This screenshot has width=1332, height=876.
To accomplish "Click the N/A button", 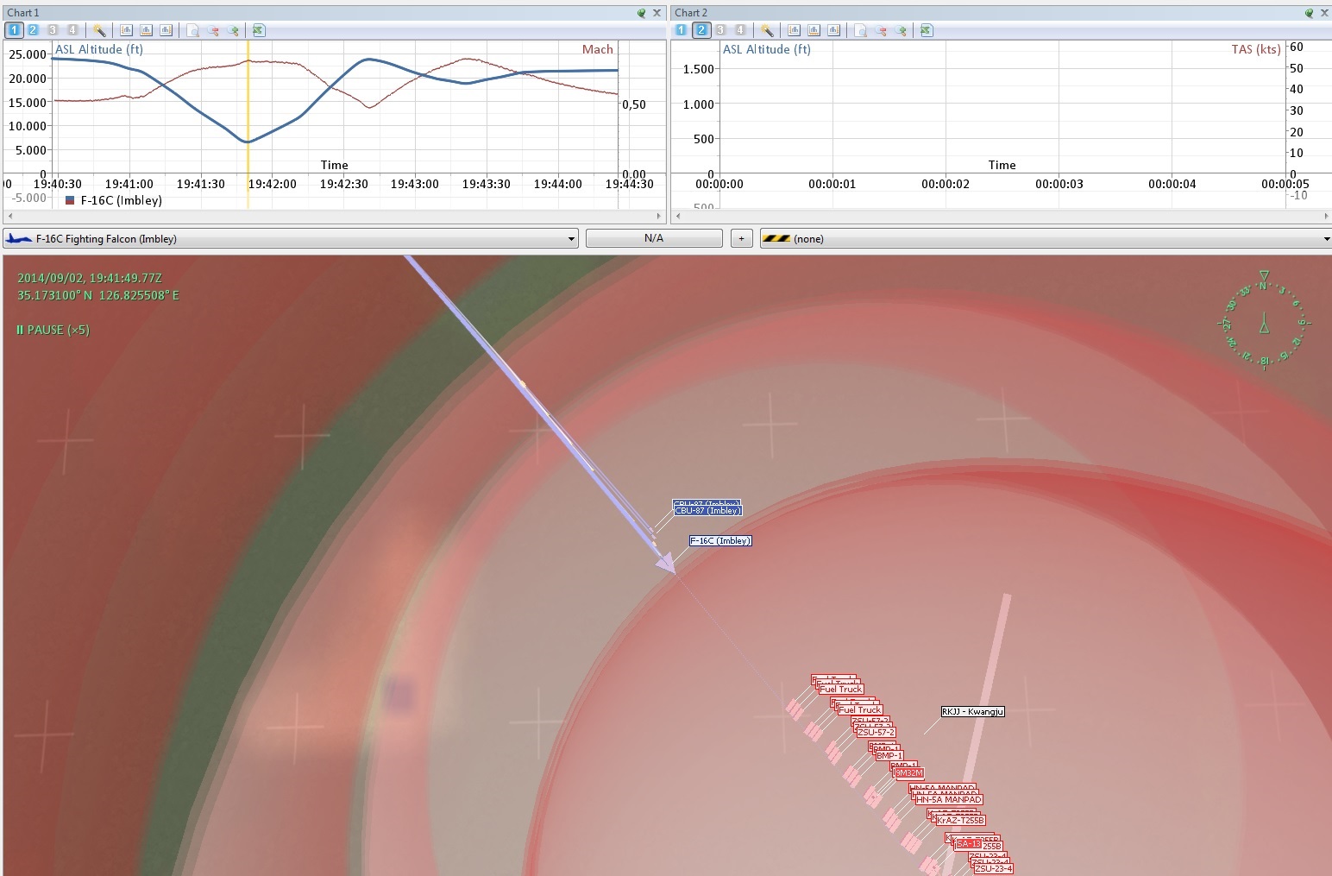I will [654, 238].
